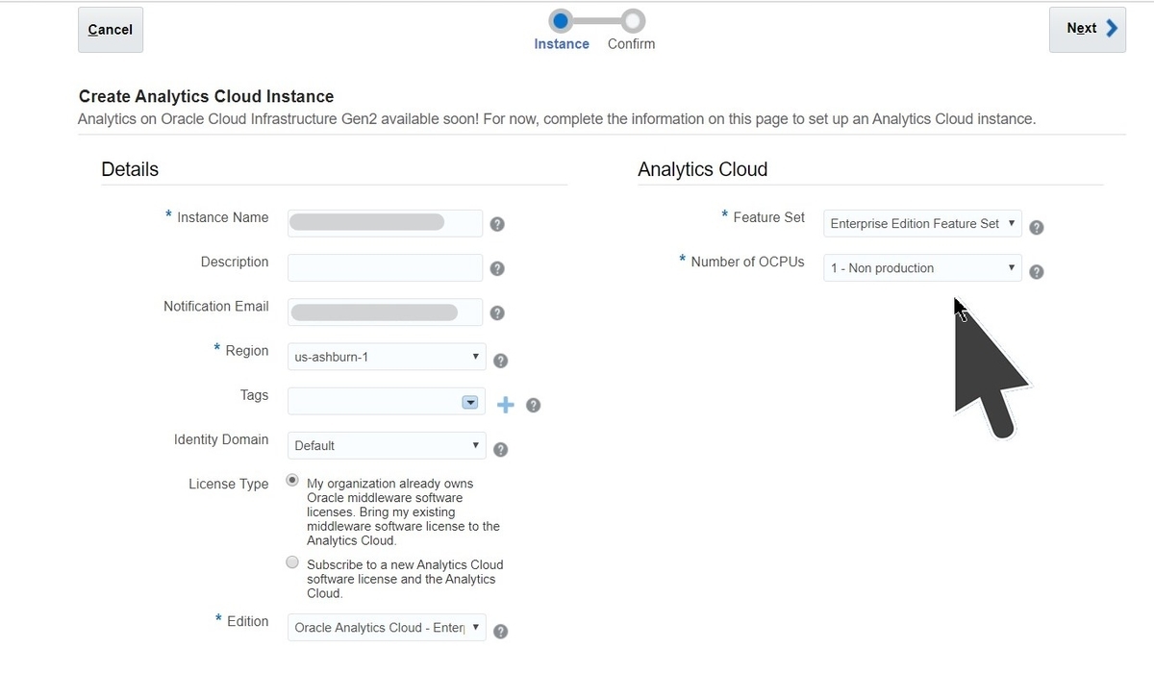Open the Region dropdown showing us-ashburn-1
This screenshot has width=1154, height=699.
[387, 357]
